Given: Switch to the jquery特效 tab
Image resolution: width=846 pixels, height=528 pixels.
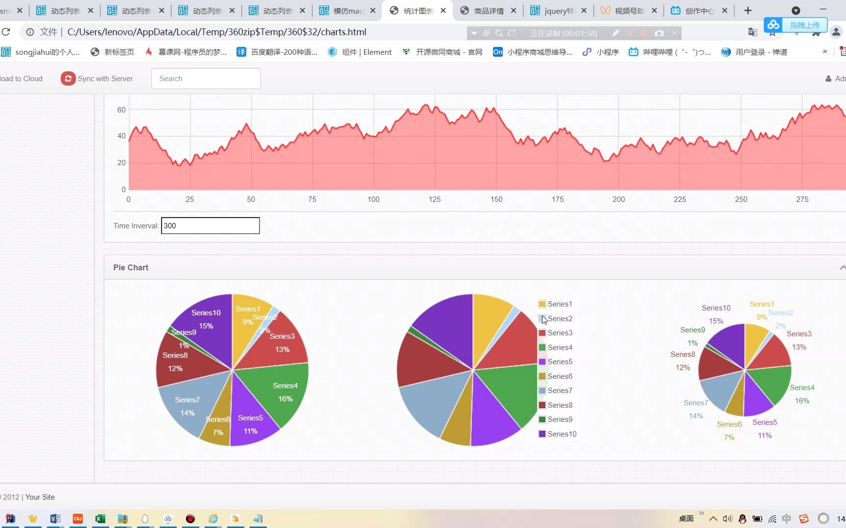Looking at the screenshot, I should [x=559, y=10].
